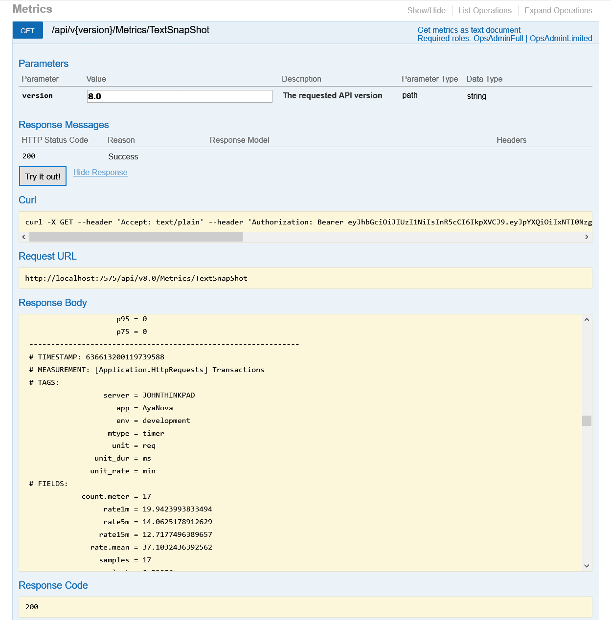The image size is (611, 620).
Task: Click the MEASUREMENT Transactions line
Action: click(x=147, y=370)
